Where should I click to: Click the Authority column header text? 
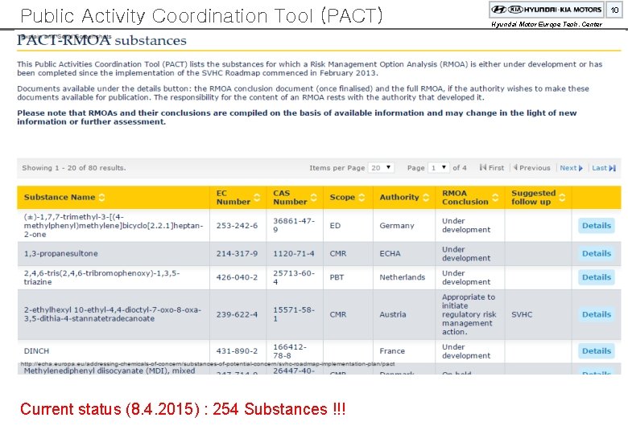[x=399, y=198]
